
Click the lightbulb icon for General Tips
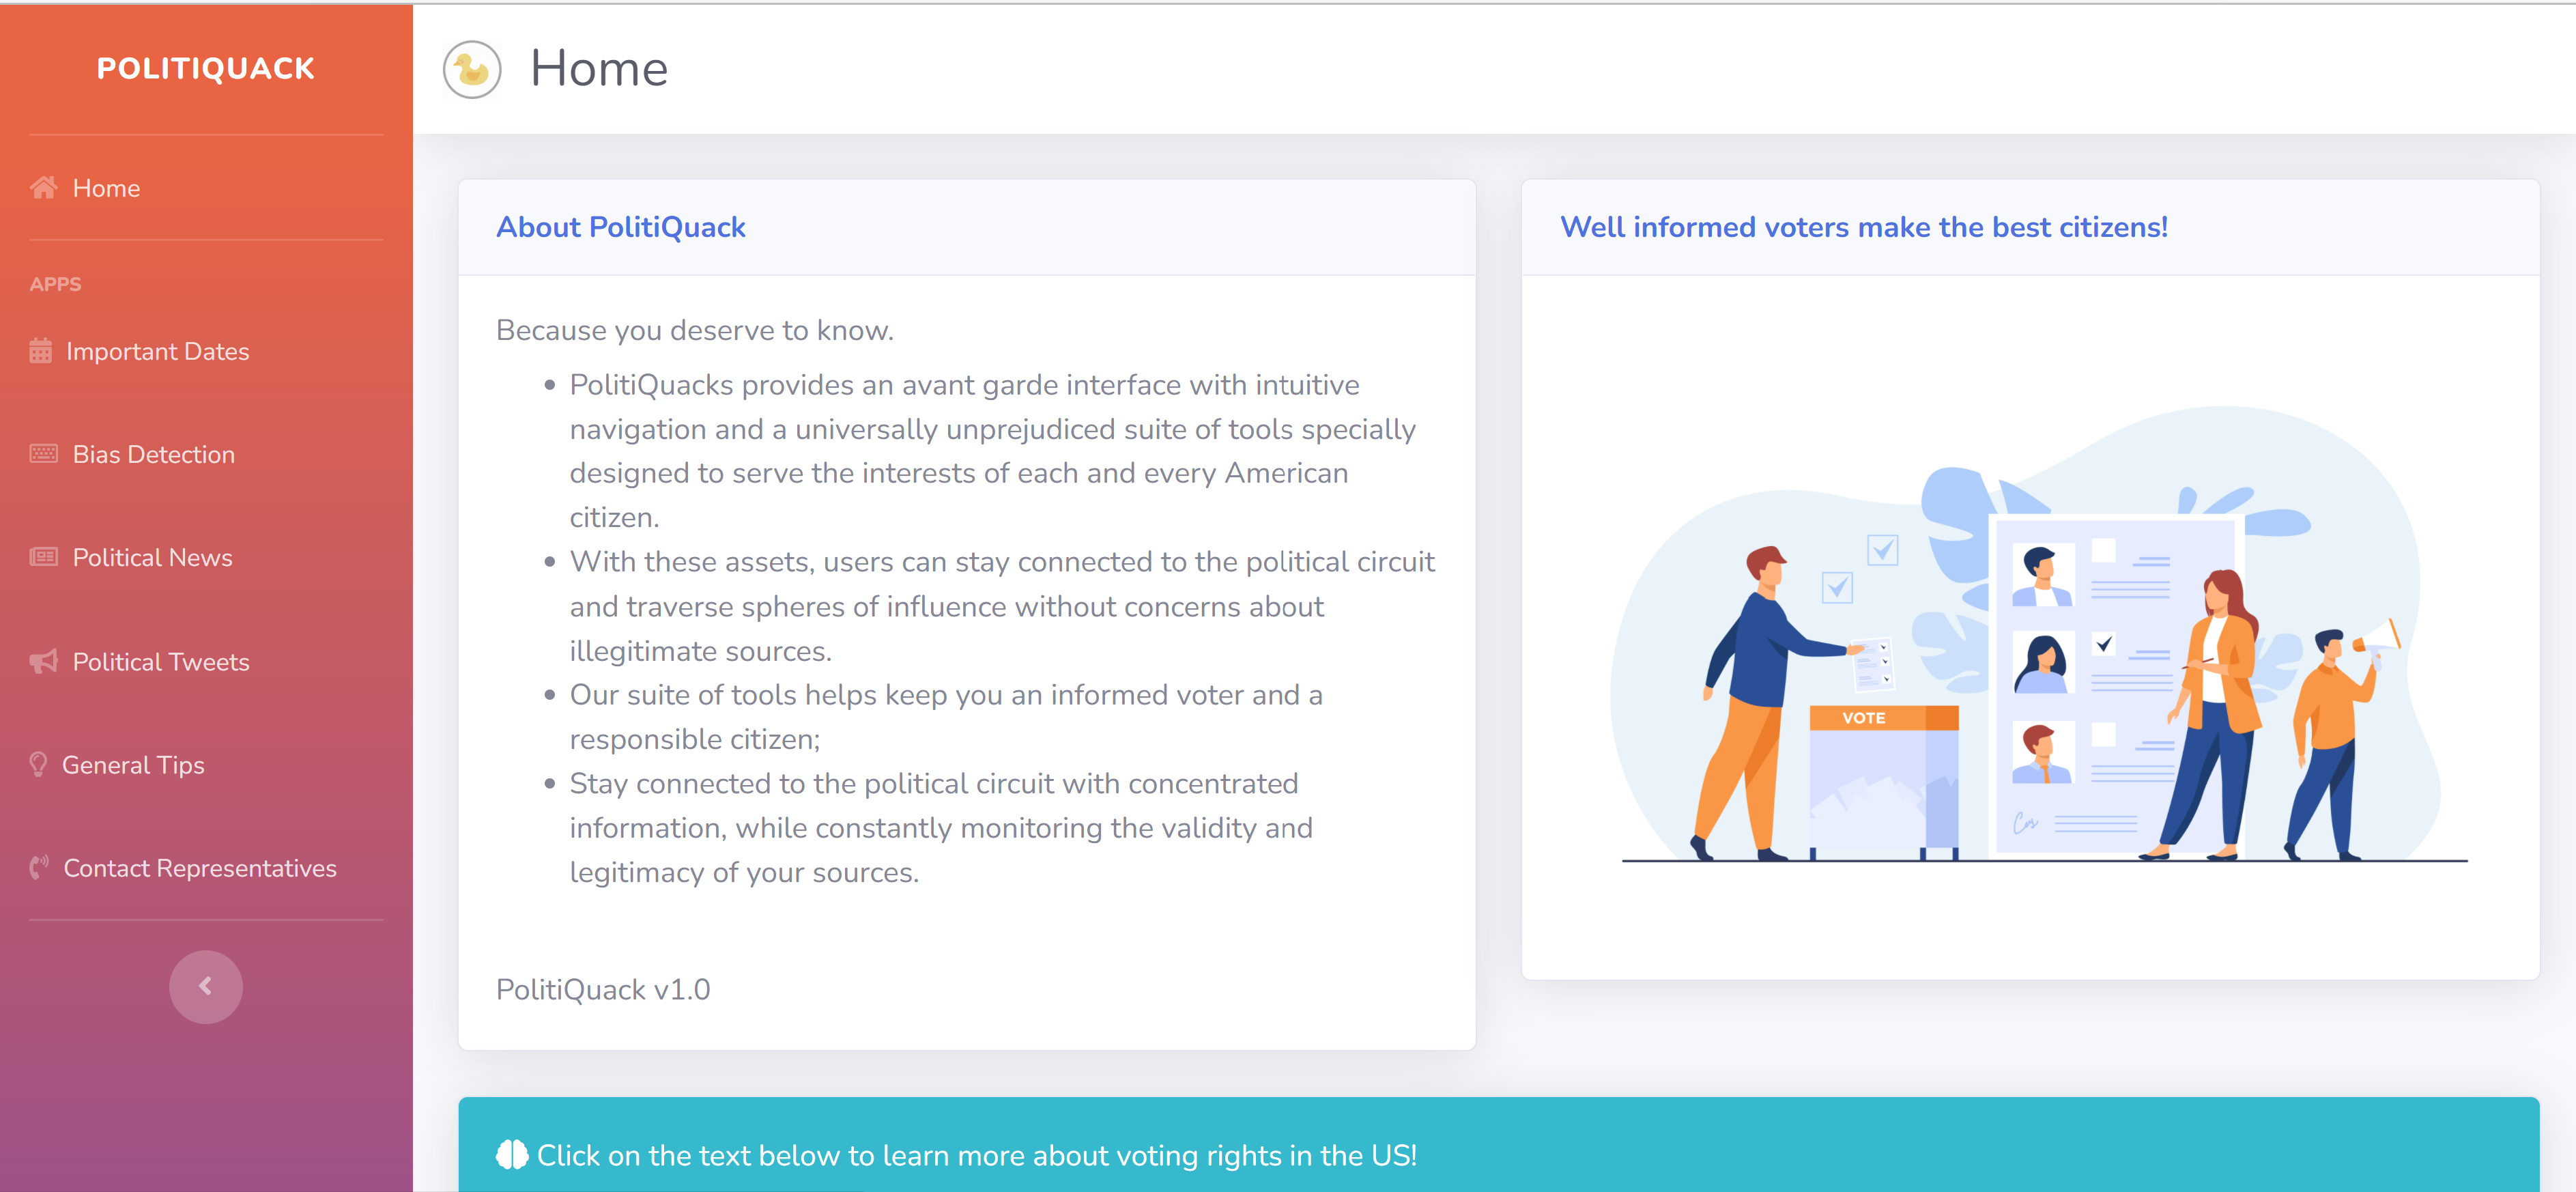click(39, 764)
